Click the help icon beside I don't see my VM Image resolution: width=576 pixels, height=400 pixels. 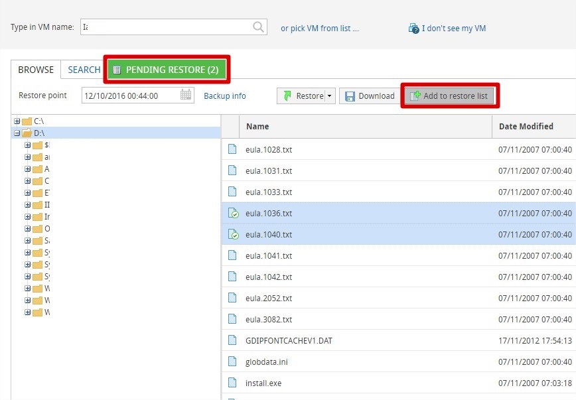point(414,29)
